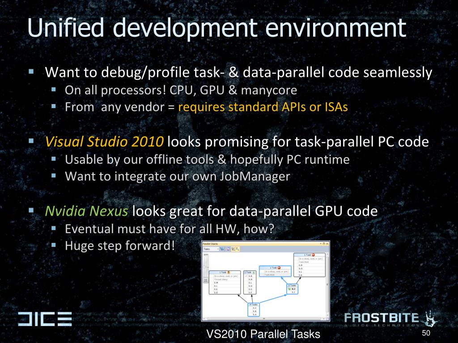Click the S.B row in 4 Tasks node
458x343 pixels.
(x=254, y=311)
